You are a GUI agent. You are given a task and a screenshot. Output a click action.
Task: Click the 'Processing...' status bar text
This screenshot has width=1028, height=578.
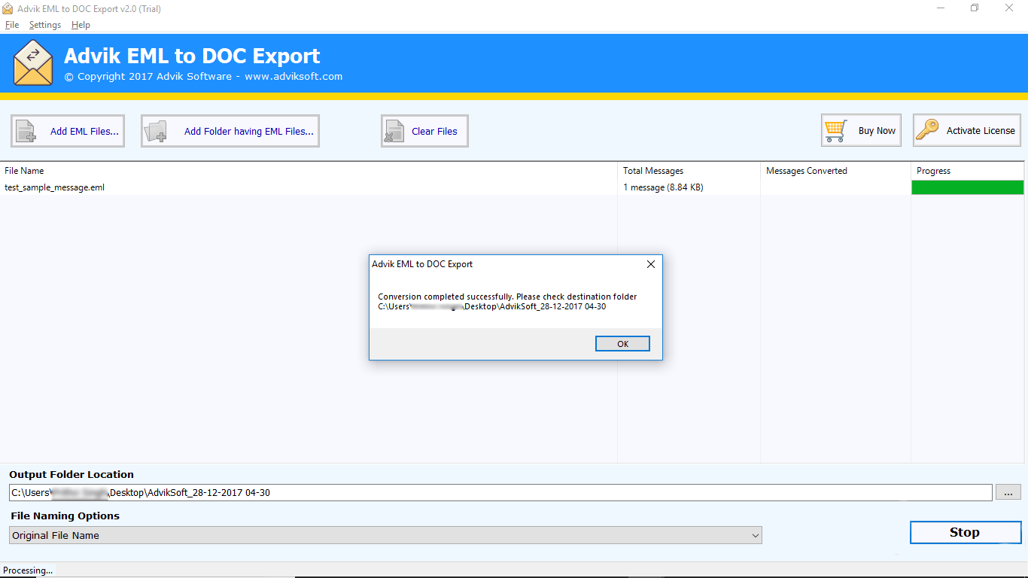pos(28,570)
